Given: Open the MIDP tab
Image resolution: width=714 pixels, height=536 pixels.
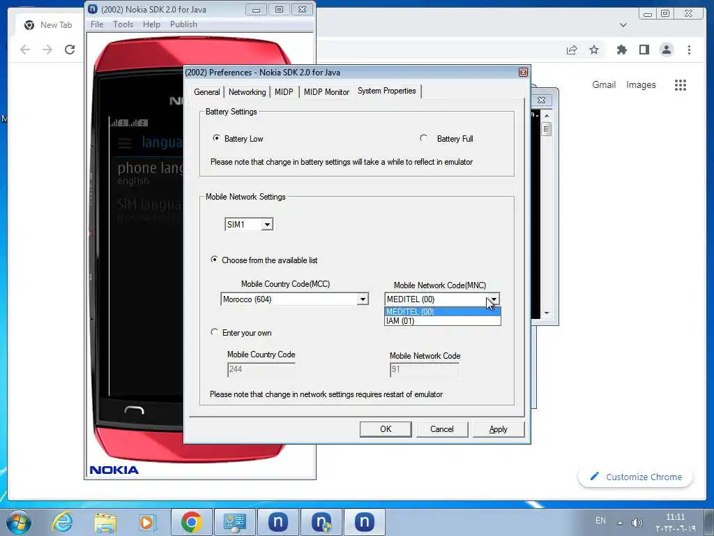Looking at the screenshot, I should [x=284, y=92].
